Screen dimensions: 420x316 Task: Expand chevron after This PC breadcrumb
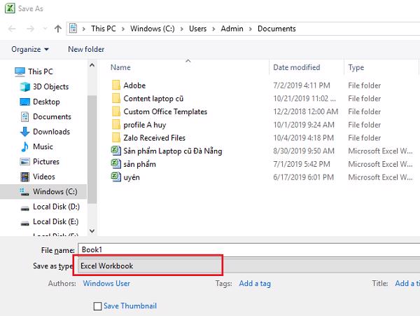123,29
